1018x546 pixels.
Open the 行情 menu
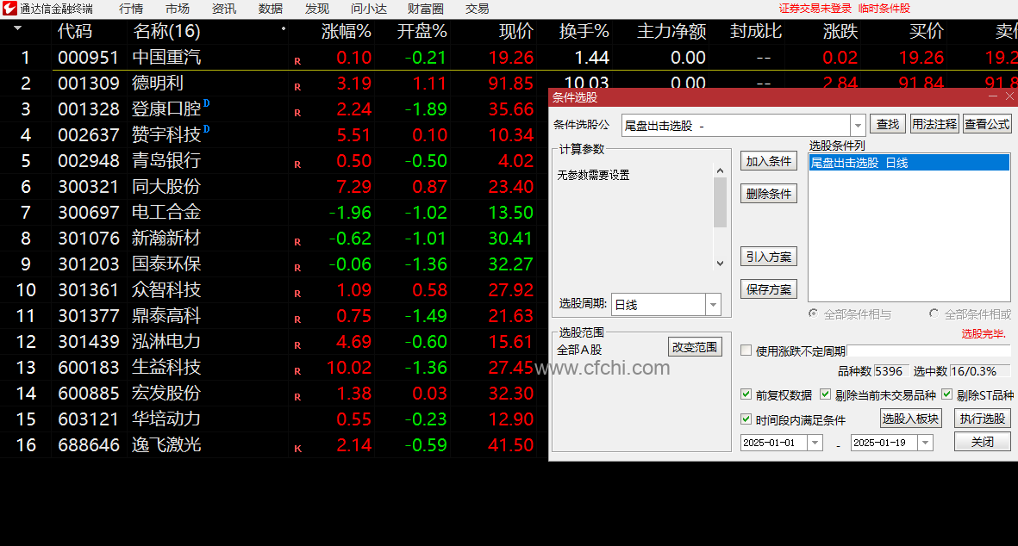131,9
